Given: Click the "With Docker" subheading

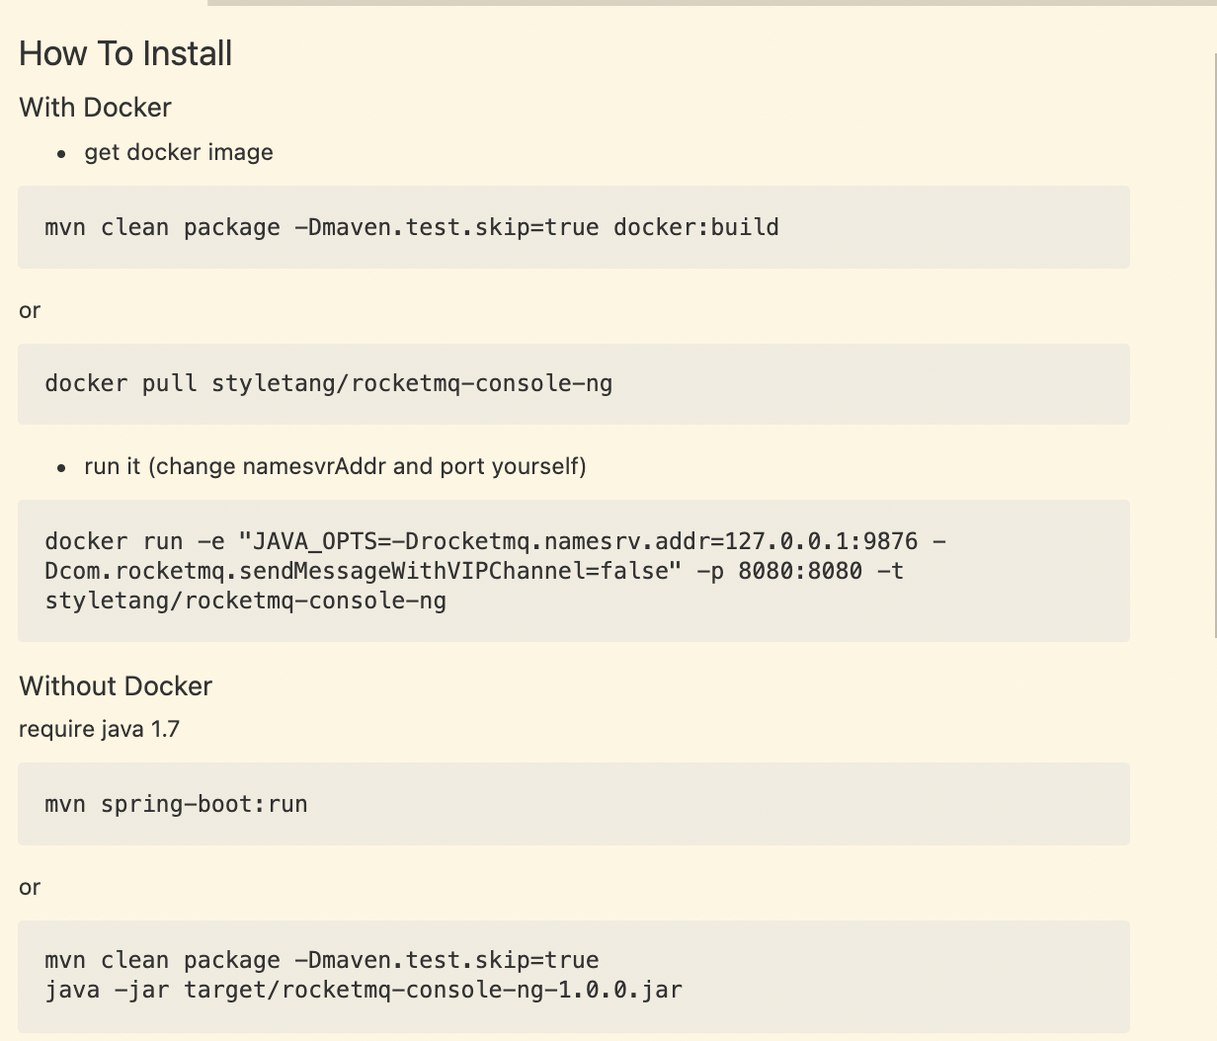Looking at the screenshot, I should [x=95, y=108].
